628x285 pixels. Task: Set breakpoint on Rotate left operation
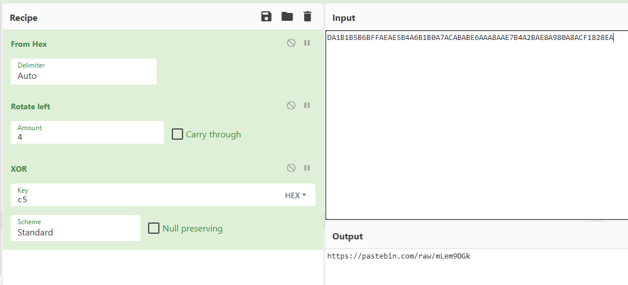(x=307, y=105)
